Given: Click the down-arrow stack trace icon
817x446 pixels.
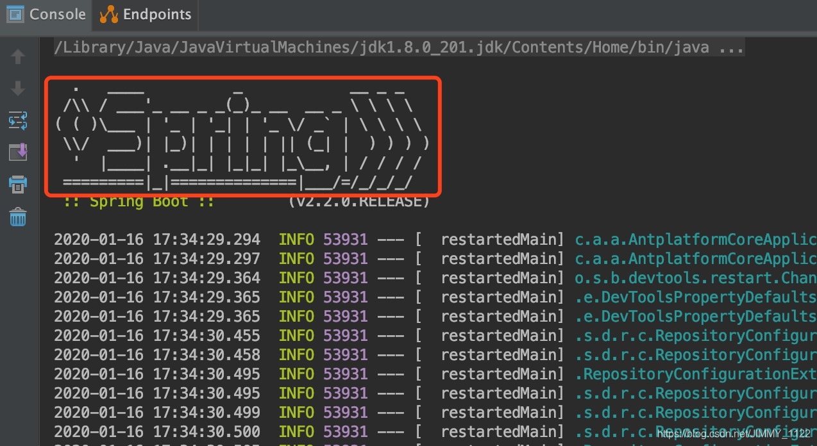Looking at the screenshot, I should click(x=18, y=88).
